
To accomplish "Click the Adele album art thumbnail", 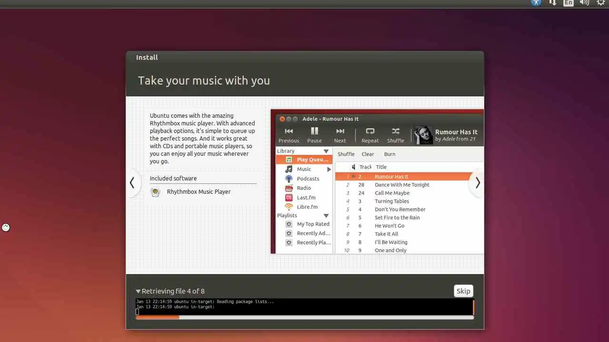I will click(x=423, y=135).
